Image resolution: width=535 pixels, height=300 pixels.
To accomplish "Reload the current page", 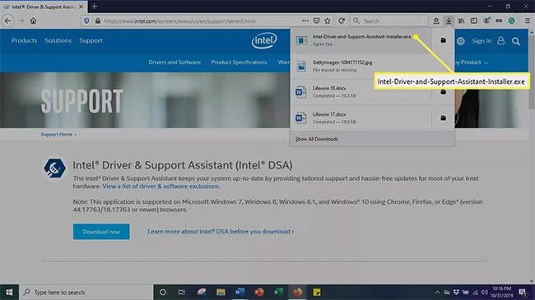I will (342, 21).
